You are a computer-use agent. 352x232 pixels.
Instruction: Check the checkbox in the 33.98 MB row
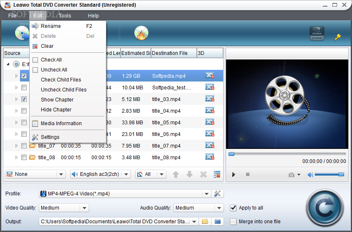[x=24, y=122]
